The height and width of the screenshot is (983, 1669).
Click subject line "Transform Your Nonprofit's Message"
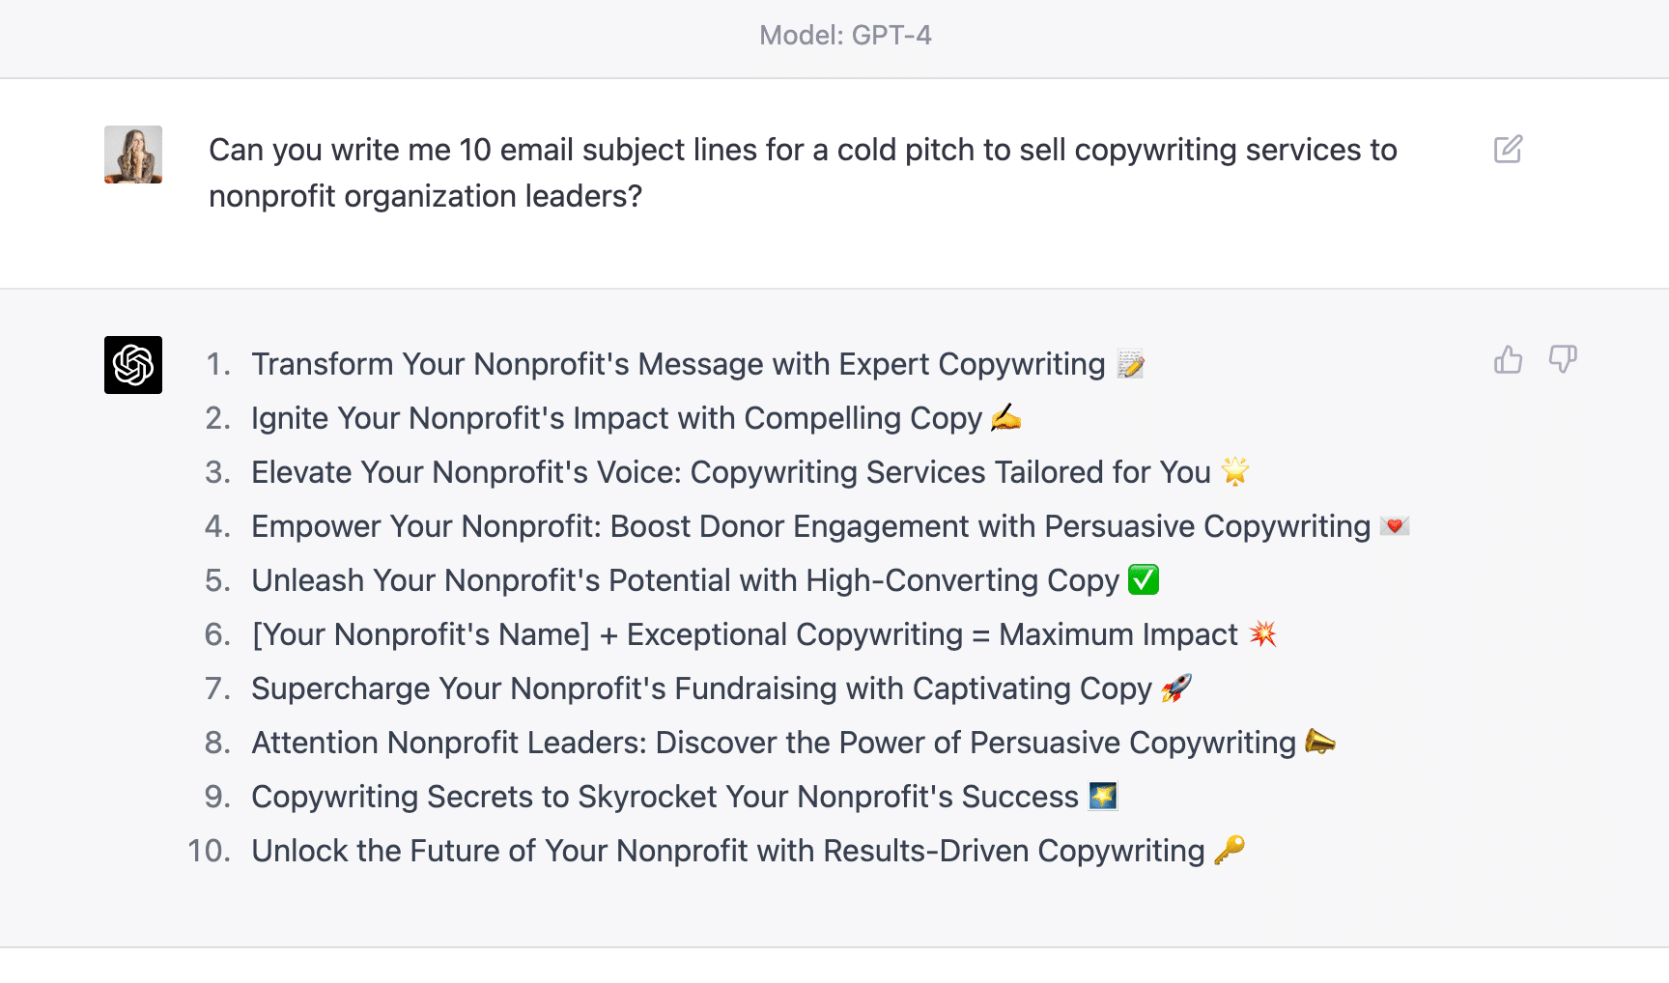click(679, 364)
